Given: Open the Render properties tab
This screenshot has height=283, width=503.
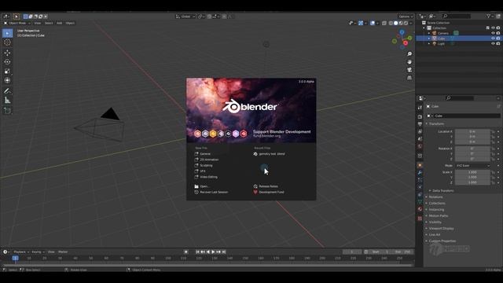Looking at the screenshot, I should coord(420,117).
